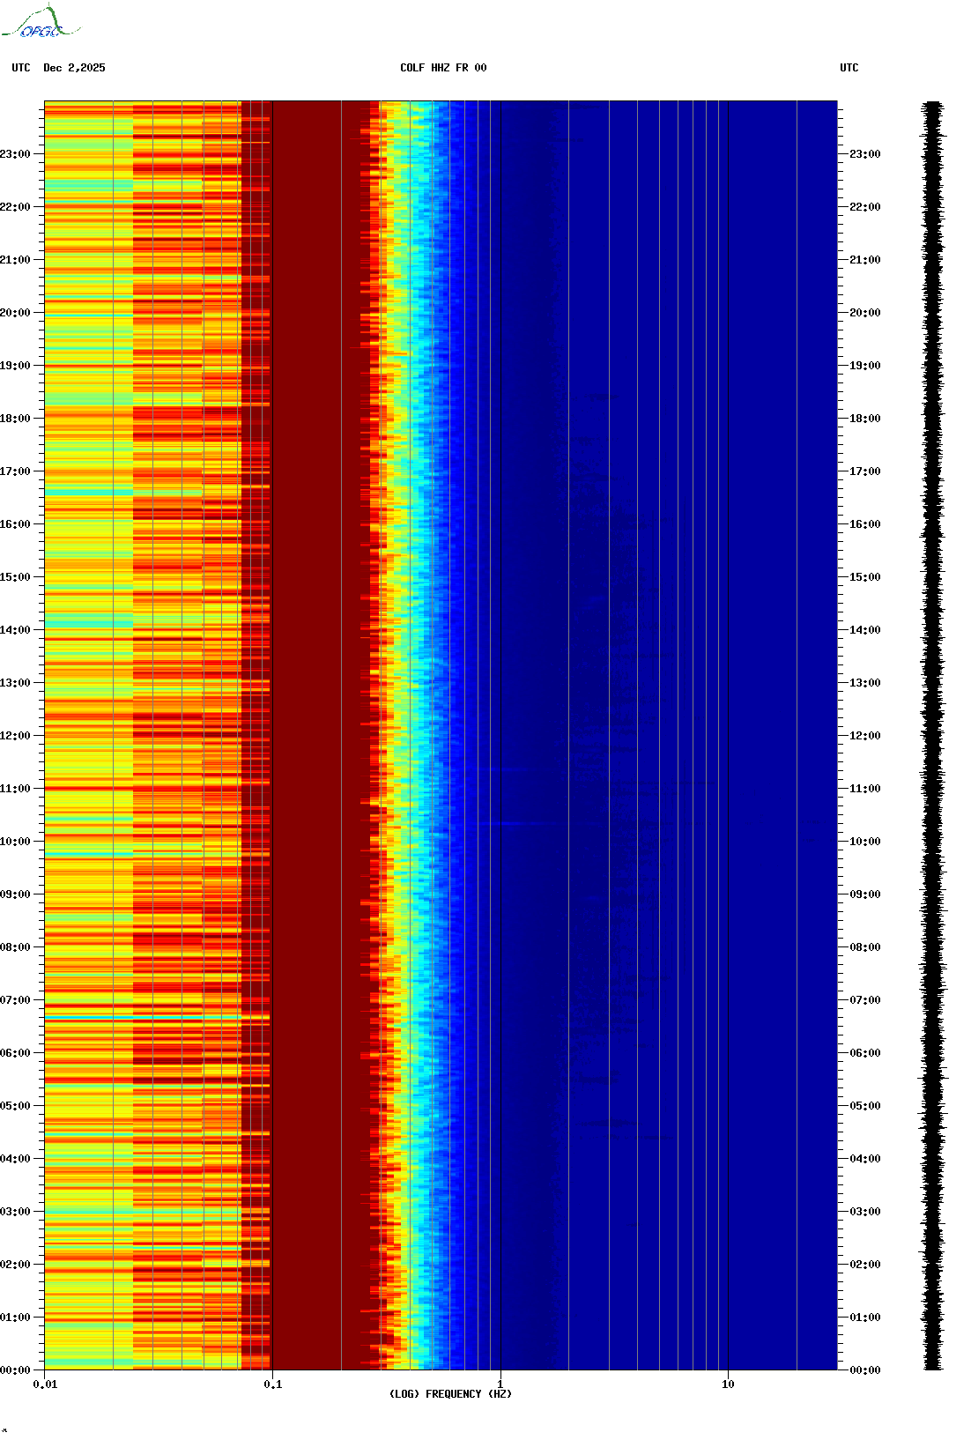Click the 10 Hz frequency axis label
Viewport: 971px width, 1440px height.
(728, 1384)
